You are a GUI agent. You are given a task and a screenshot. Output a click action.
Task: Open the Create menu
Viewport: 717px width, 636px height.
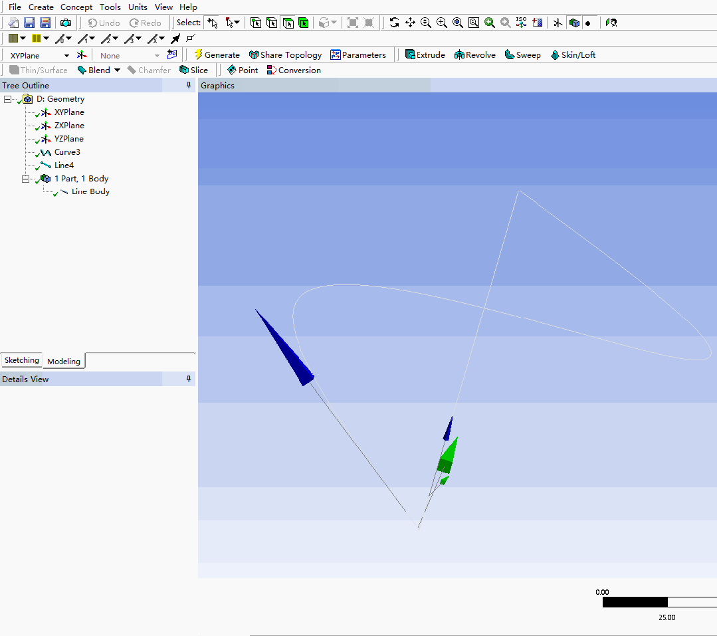(x=41, y=7)
